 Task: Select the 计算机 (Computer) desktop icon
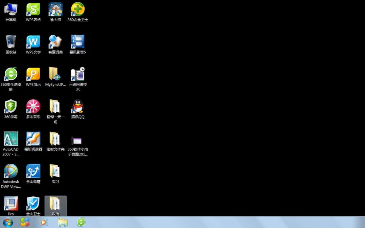tap(11, 9)
